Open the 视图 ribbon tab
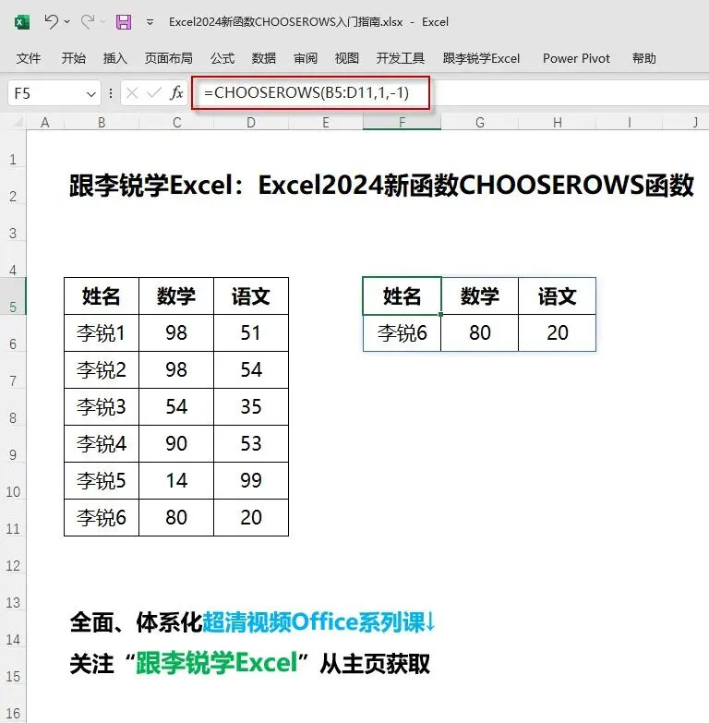Viewport: 709px width, 723px height. pyautogui.click(x=347, y=58)
